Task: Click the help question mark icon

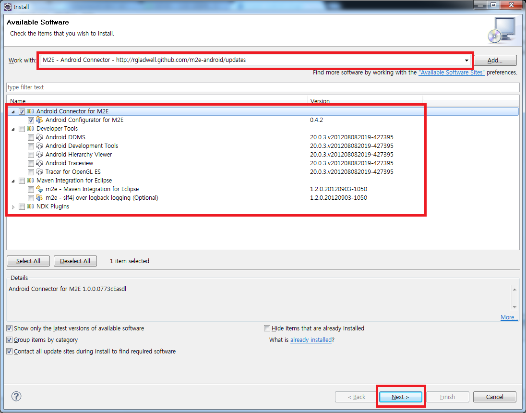Action: tap(16, 396)
